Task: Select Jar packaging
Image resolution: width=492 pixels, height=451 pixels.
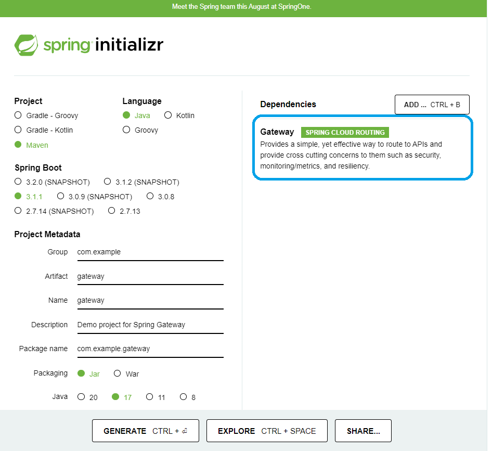Action: pos(88,373)
